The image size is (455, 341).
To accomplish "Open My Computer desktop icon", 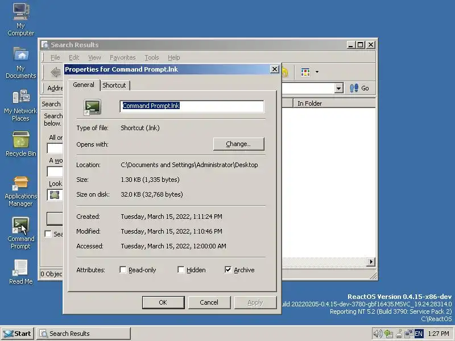I will coord(20,19).
